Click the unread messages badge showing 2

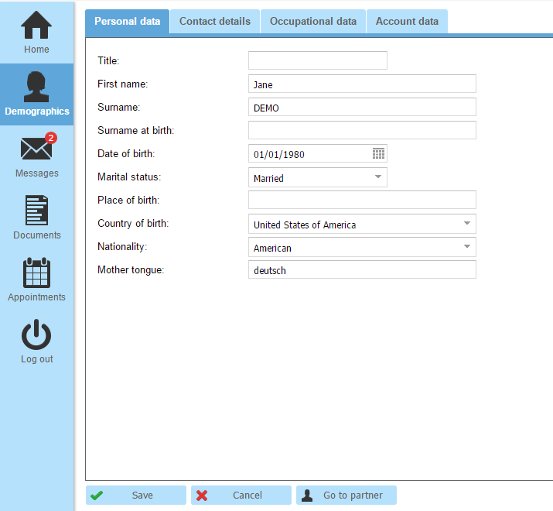tap(51, 138)
